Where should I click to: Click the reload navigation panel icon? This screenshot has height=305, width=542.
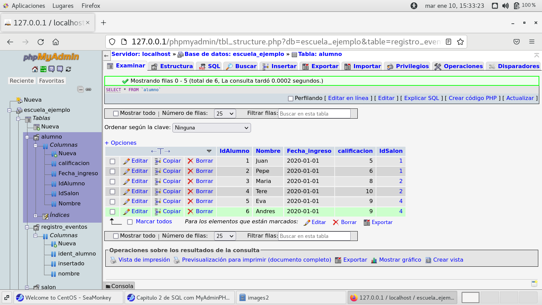point(68,69)
